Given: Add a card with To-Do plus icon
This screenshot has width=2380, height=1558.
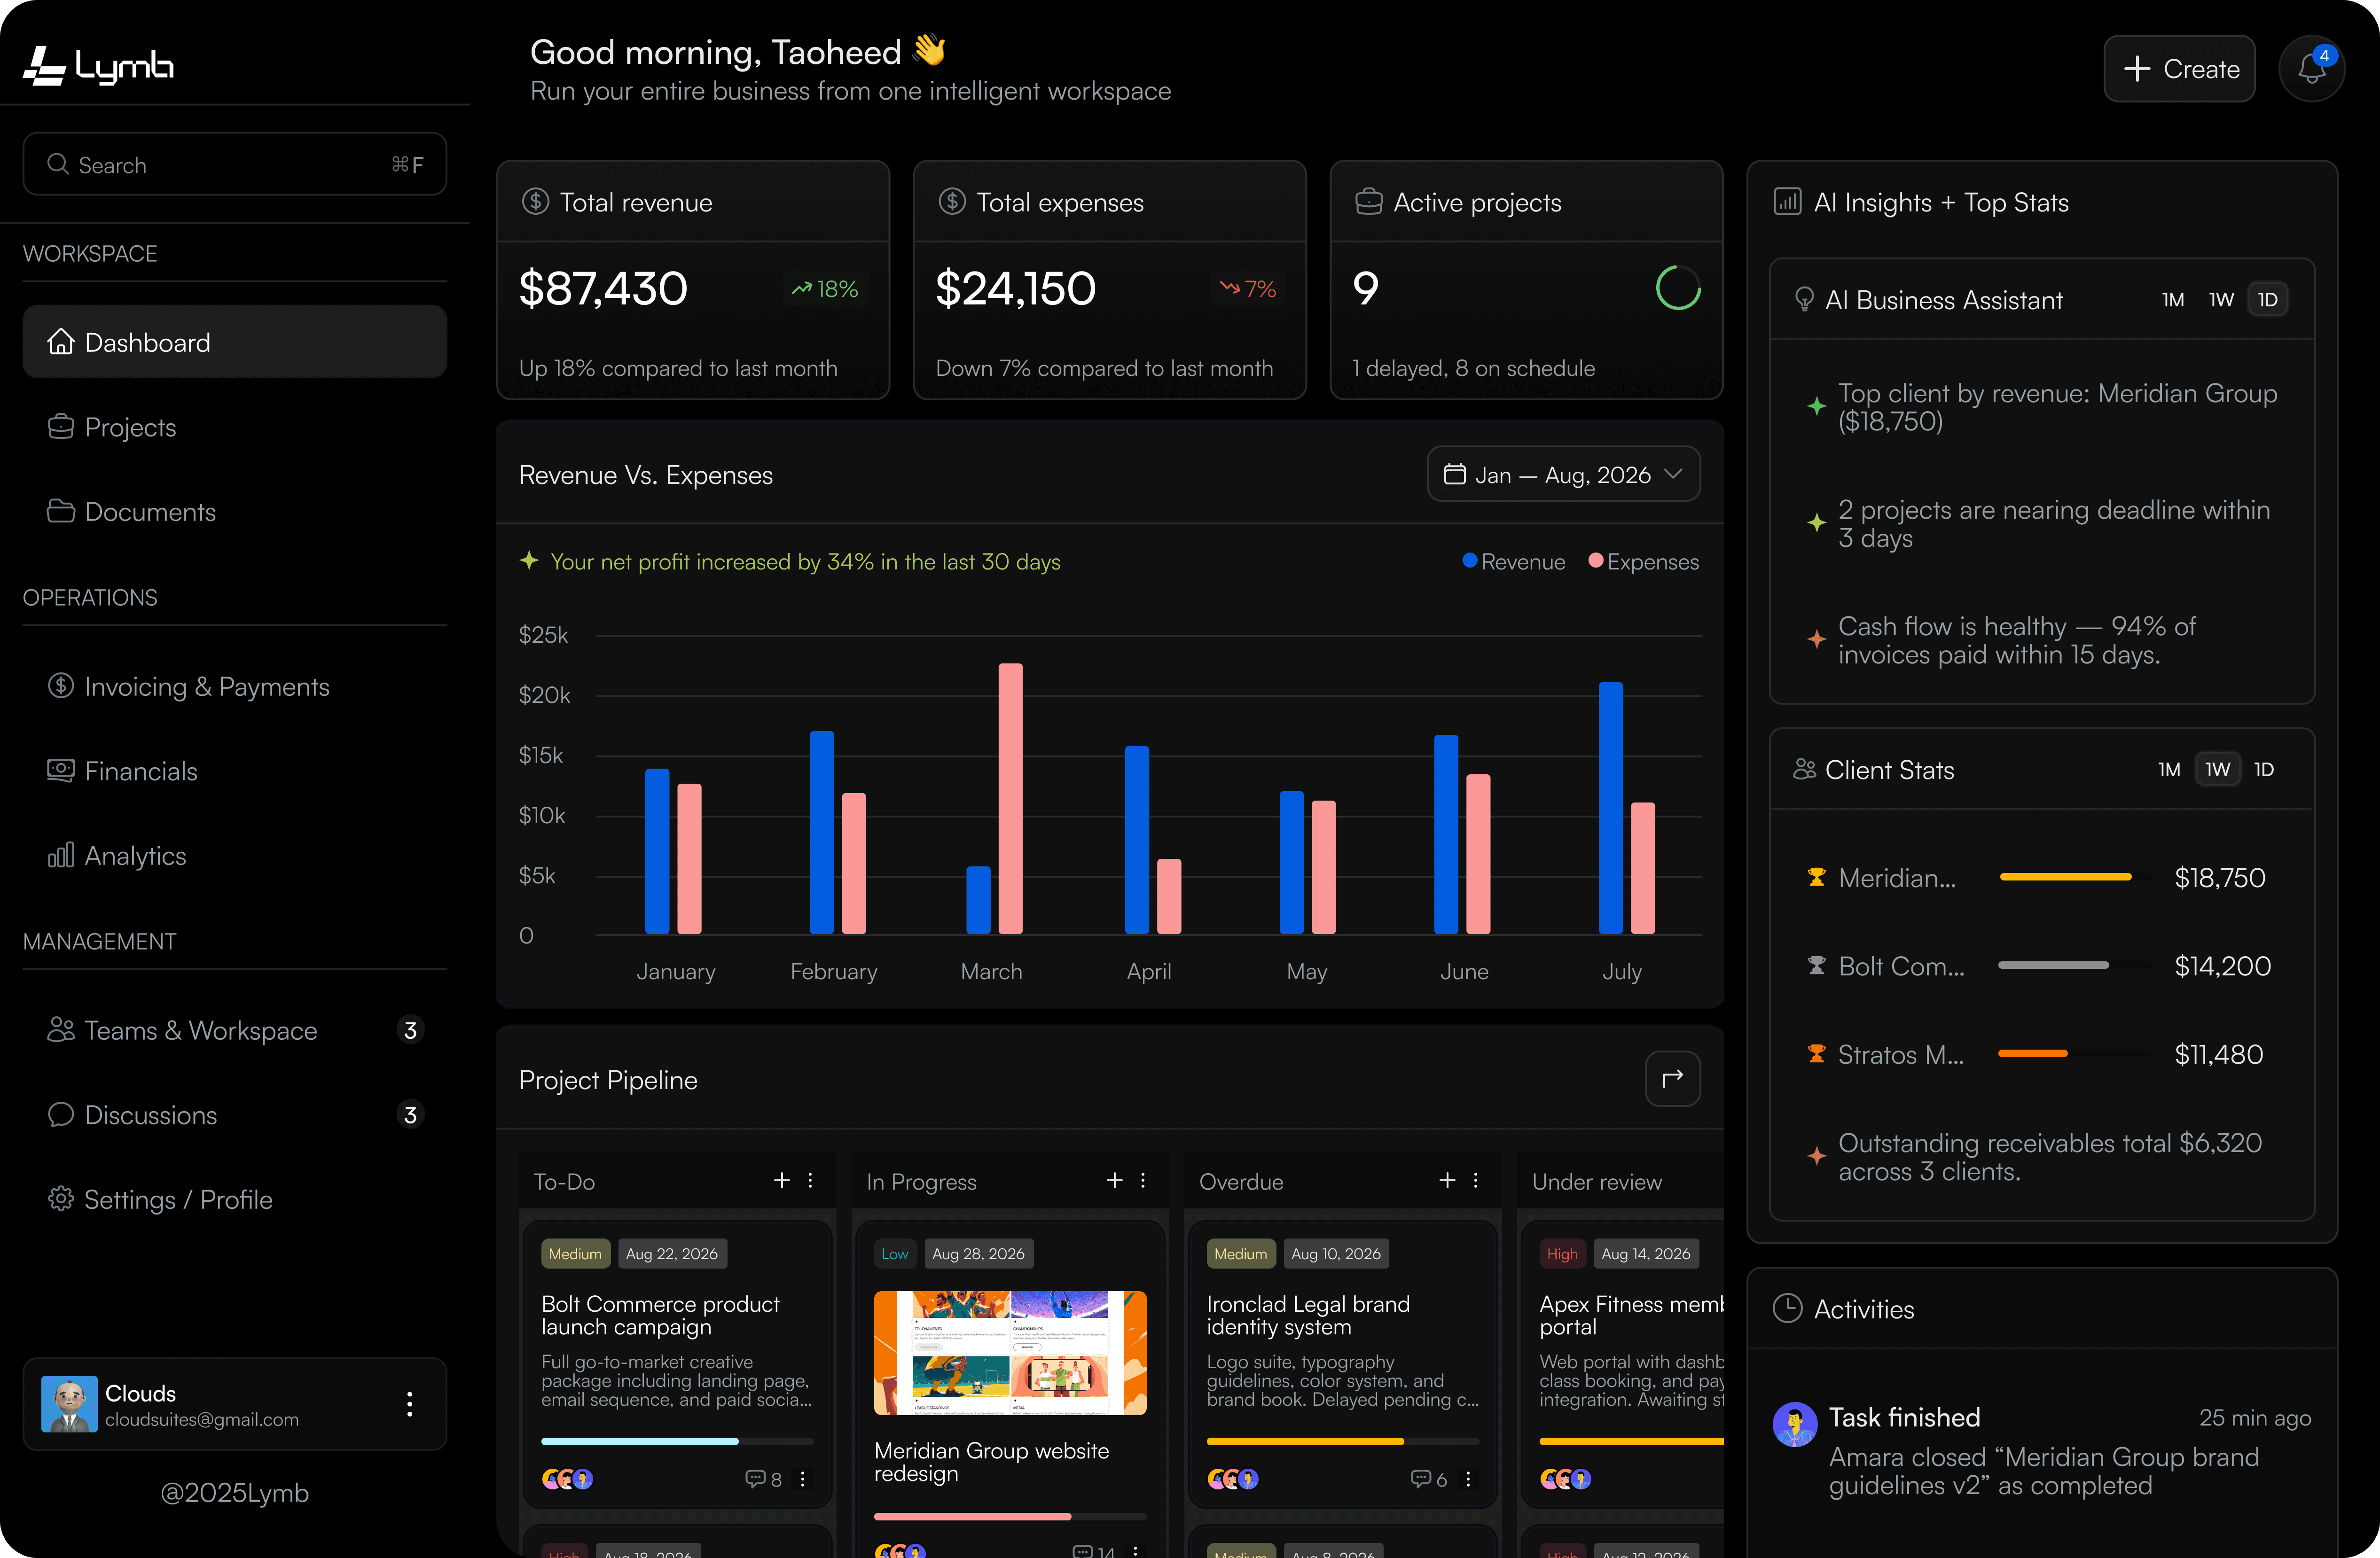Looking at the screenshot, I should 782,1181.
